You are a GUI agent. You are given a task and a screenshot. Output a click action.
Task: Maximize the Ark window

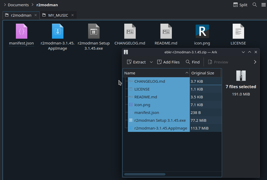(250, 52)
